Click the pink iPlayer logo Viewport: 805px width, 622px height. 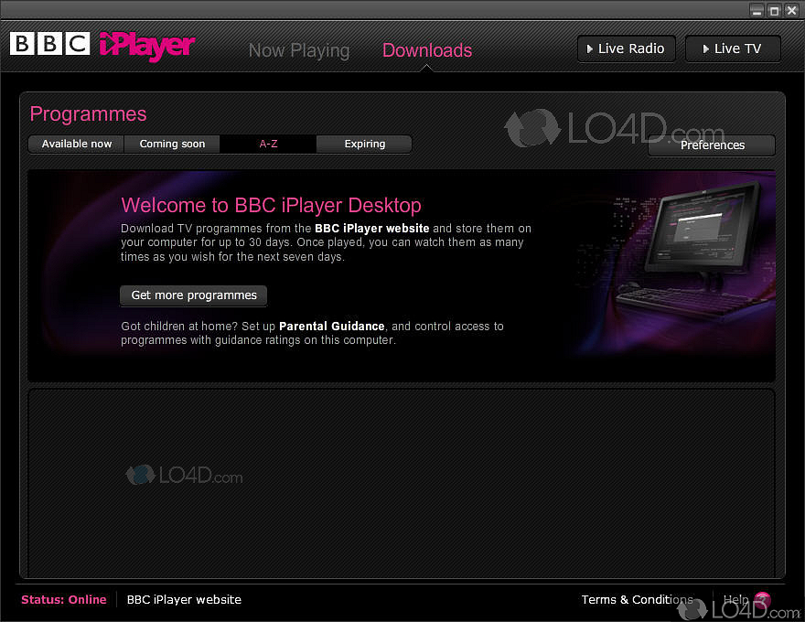click(147, 47)
